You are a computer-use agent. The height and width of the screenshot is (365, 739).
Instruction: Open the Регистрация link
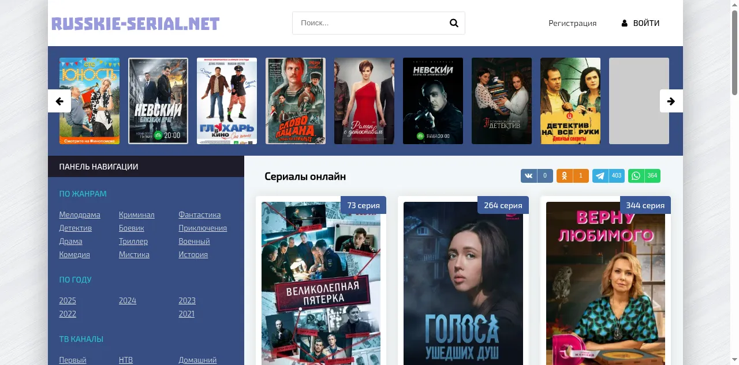pos(572,23)
